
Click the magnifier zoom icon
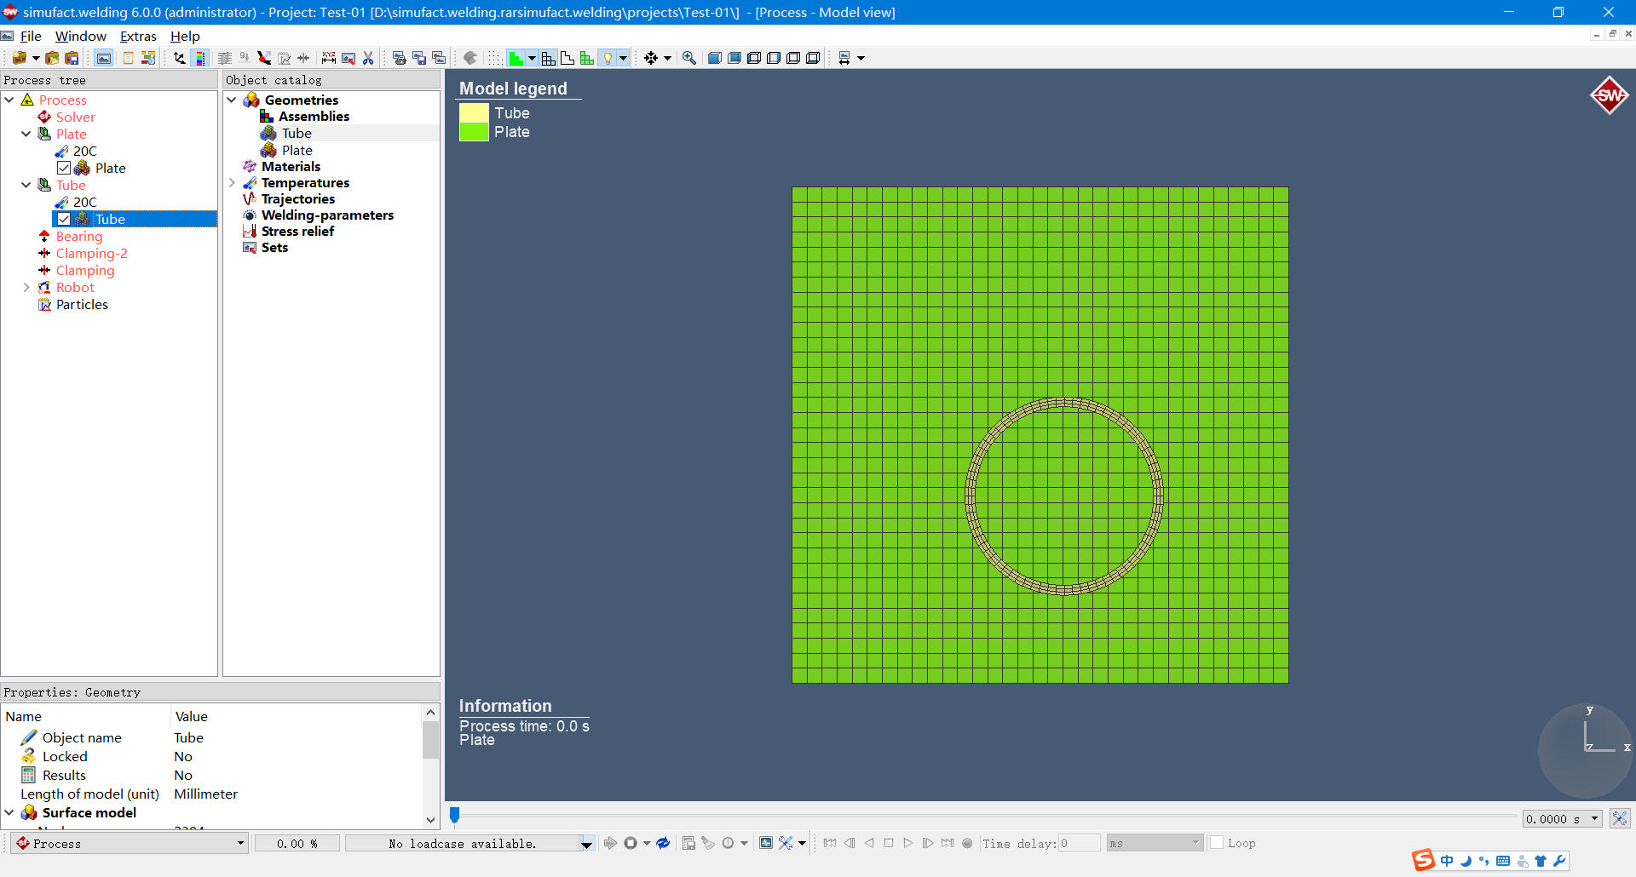coord(689,58)
